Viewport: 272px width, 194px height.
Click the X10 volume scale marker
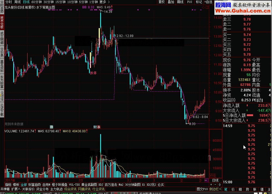tap(213, 176)
